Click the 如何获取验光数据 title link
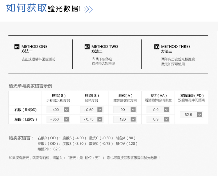Viewport: 218px width, 181px height. coord(44,8)
